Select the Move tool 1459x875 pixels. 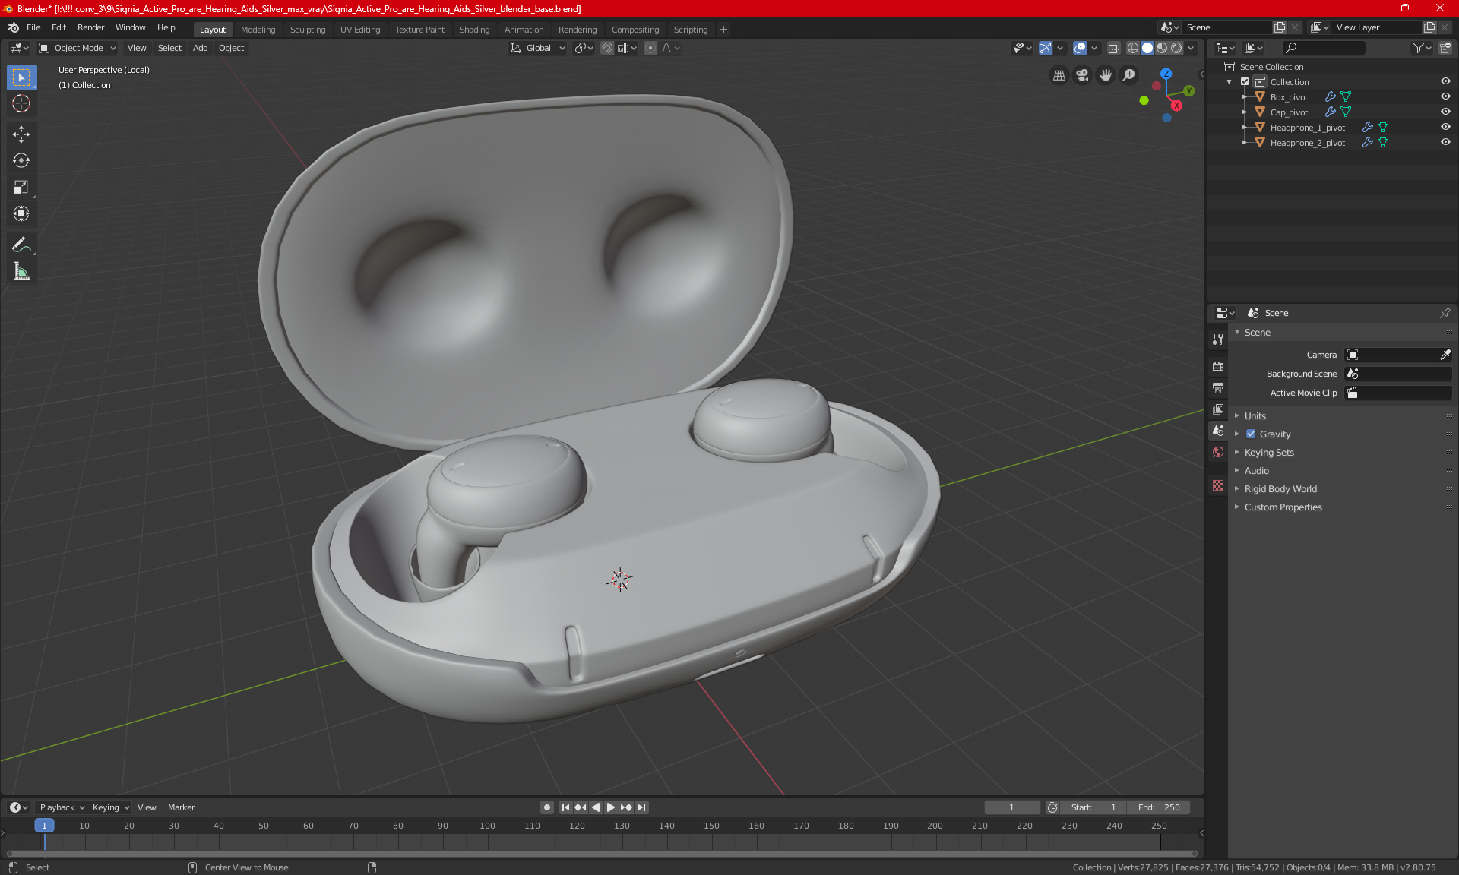(21, 134)
